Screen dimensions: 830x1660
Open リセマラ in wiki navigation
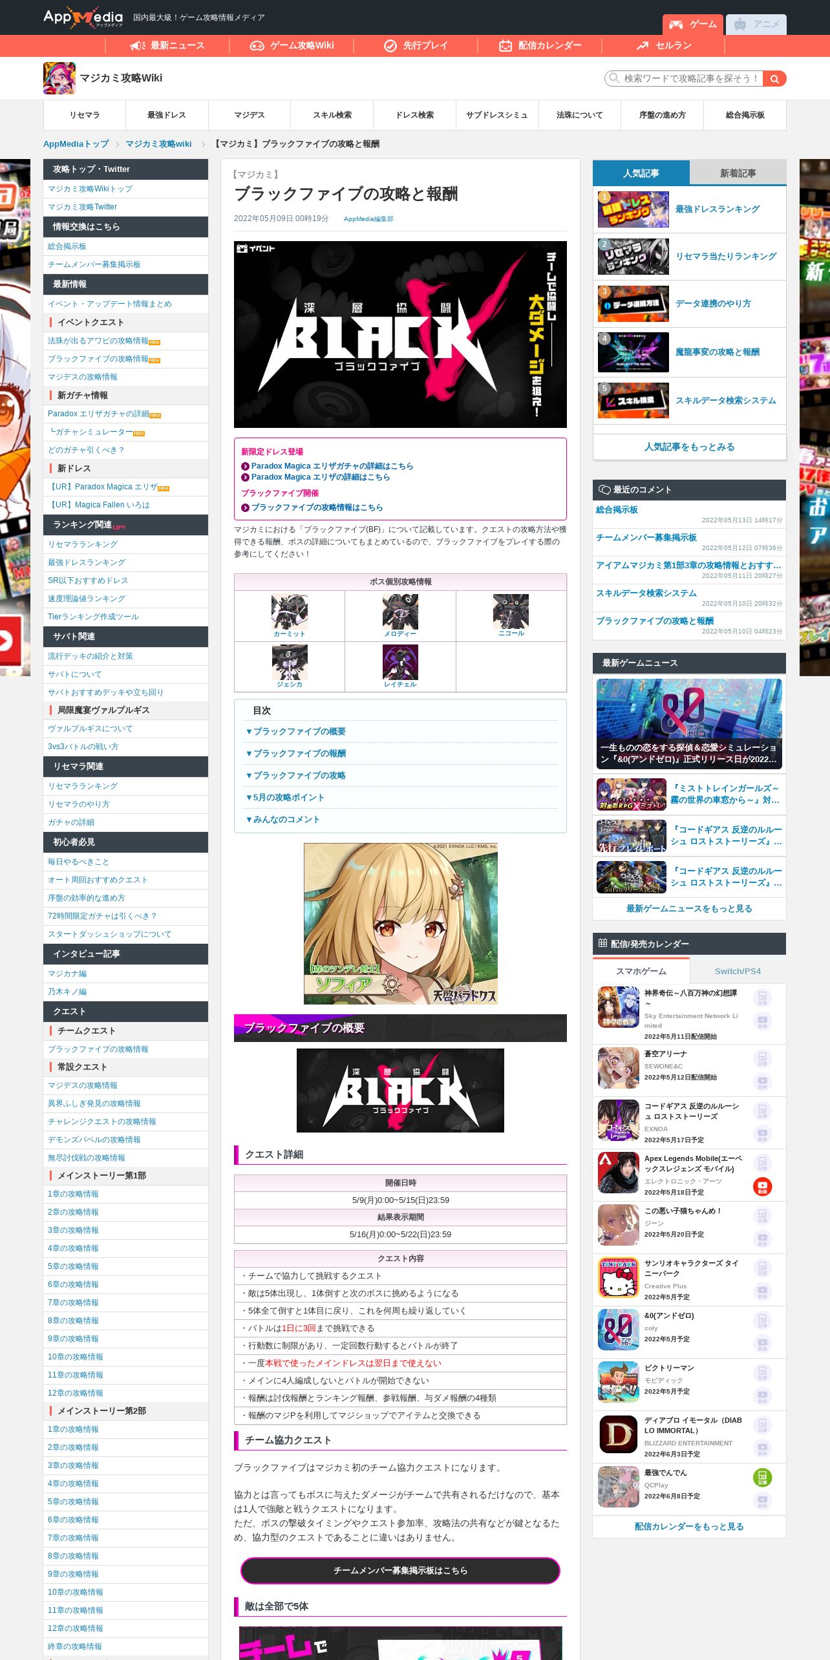(x=85, y=115)
